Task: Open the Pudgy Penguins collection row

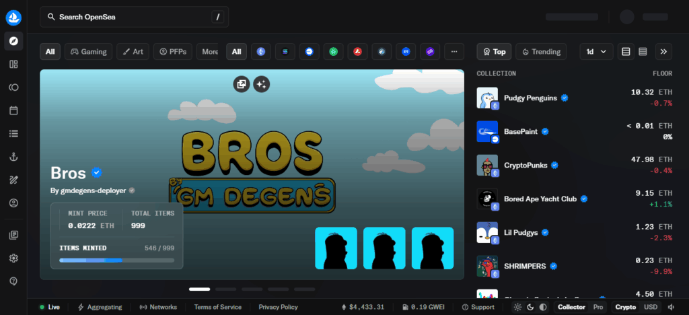Action: tap(575, 98)
